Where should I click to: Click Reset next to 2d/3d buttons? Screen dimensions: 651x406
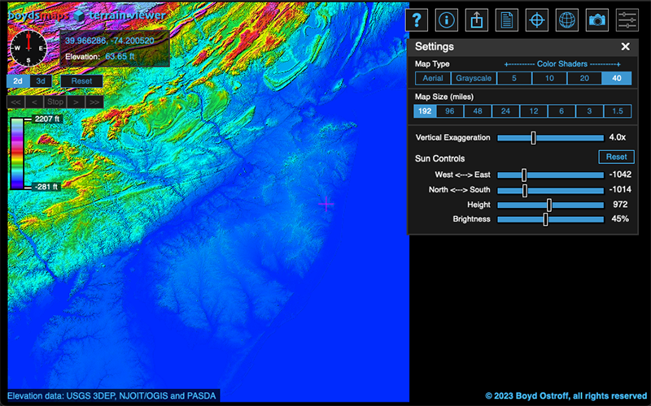81,81
